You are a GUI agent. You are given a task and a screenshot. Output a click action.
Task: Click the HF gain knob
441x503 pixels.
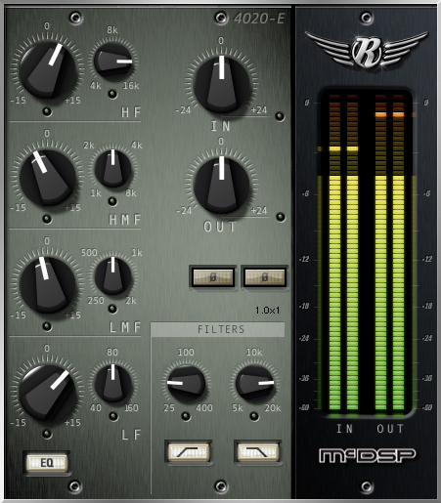click(x=48, y=70)
